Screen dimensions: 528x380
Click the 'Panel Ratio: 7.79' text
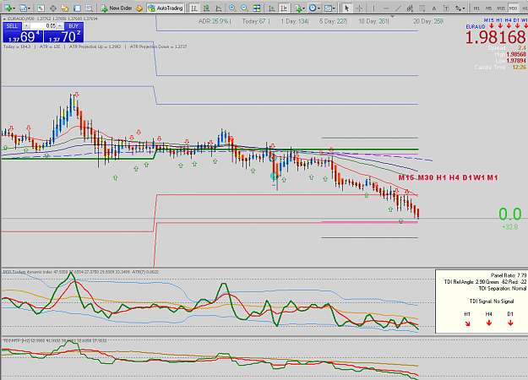[509, 275]
